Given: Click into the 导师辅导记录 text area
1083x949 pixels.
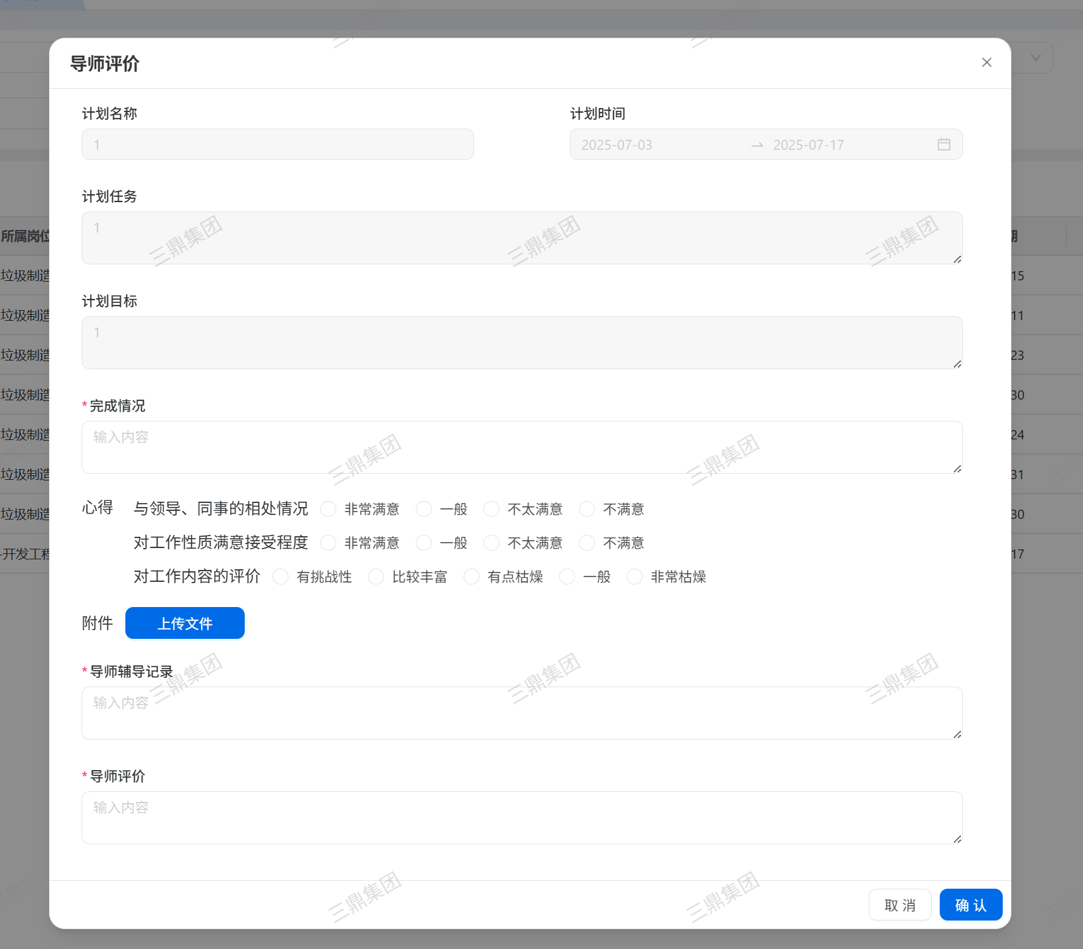Looking at the screenshot, I should pos(521,713).
